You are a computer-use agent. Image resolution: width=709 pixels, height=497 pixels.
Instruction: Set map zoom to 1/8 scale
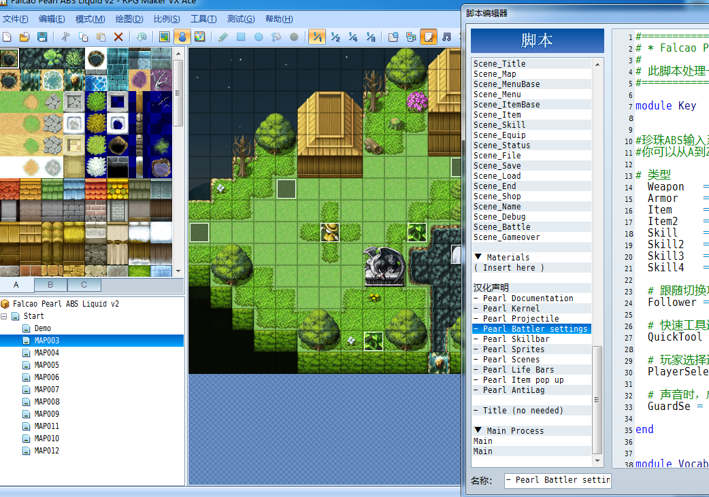[x=370, y=37]
